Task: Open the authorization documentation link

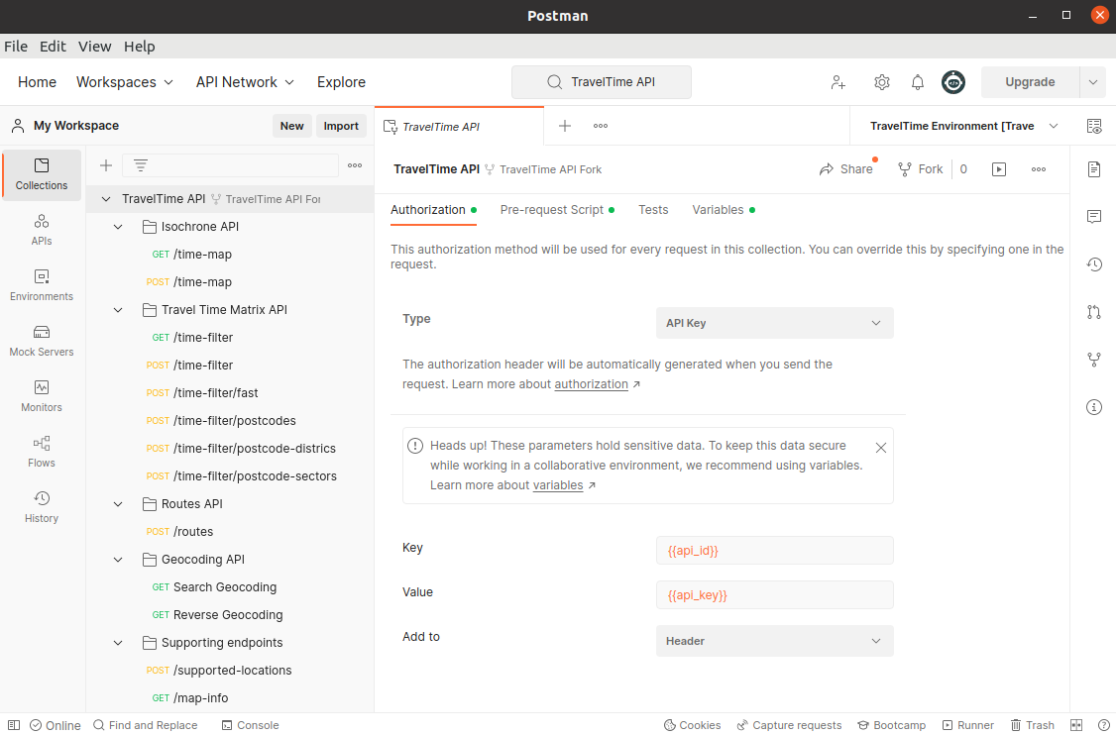Action: pos(591,383)
